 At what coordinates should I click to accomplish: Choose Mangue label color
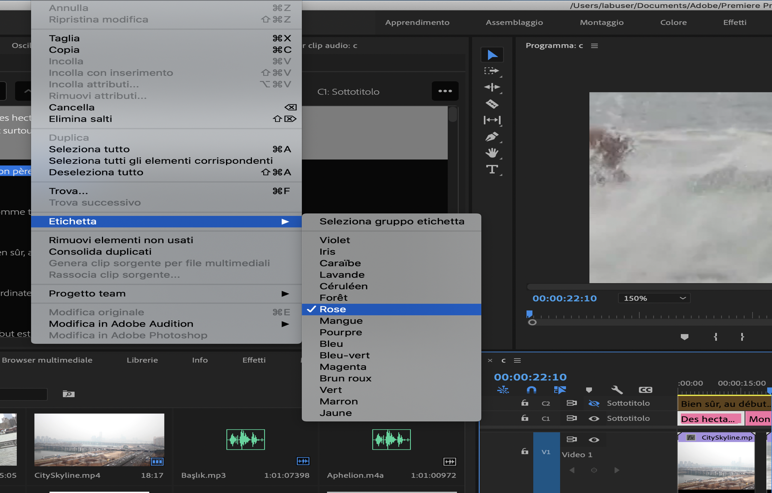[x=341, y=321]
